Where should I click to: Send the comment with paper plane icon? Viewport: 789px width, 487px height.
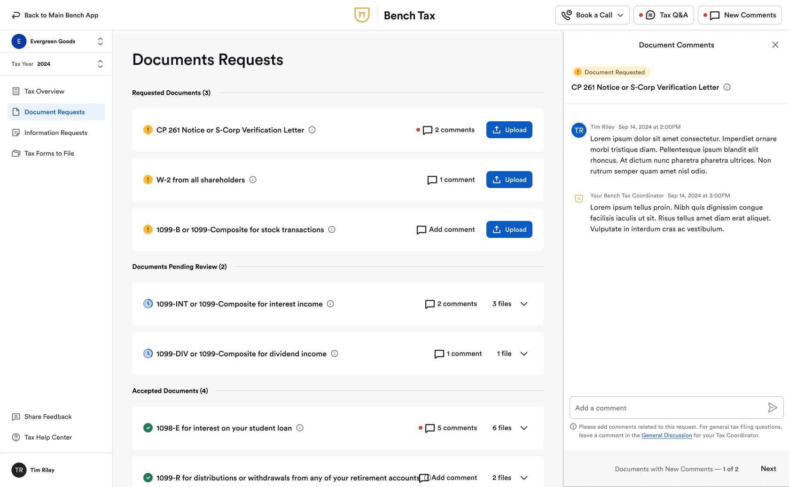pyautogui.click(x=772, y=408)
